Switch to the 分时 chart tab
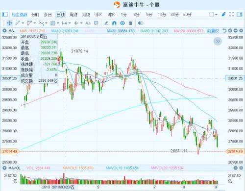 tap(35, 15)
